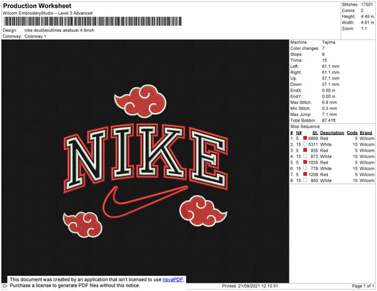Click the top red cloud in the design
377x291 pixels.
140,101
